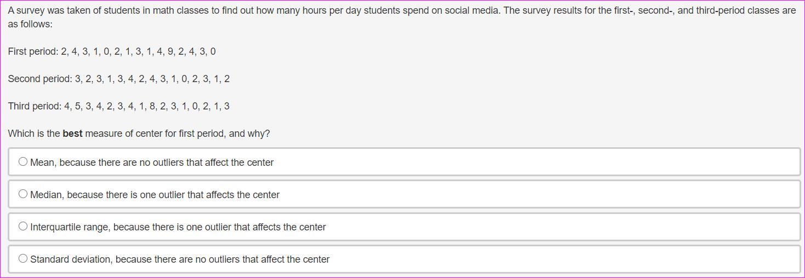Click the bold word "best" in the question

click(72, 134)
